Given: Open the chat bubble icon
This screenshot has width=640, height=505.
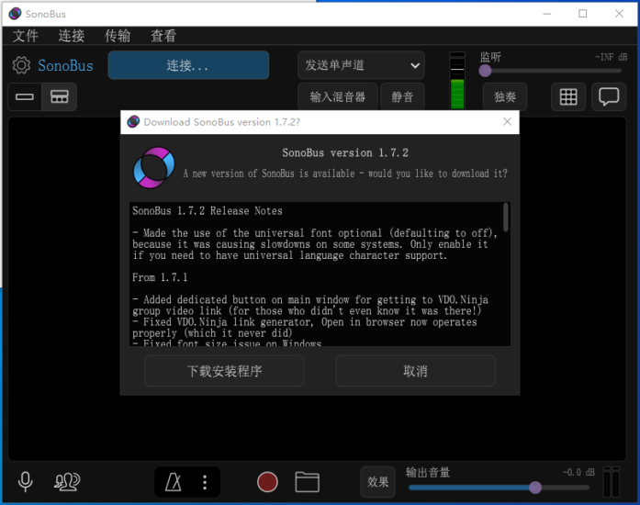Looking at the screenshot, I should coord(608,96).
